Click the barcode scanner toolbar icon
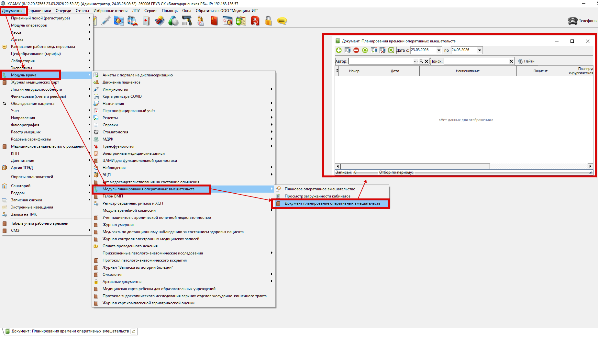The image size is (598, 337). click(187, 21)
